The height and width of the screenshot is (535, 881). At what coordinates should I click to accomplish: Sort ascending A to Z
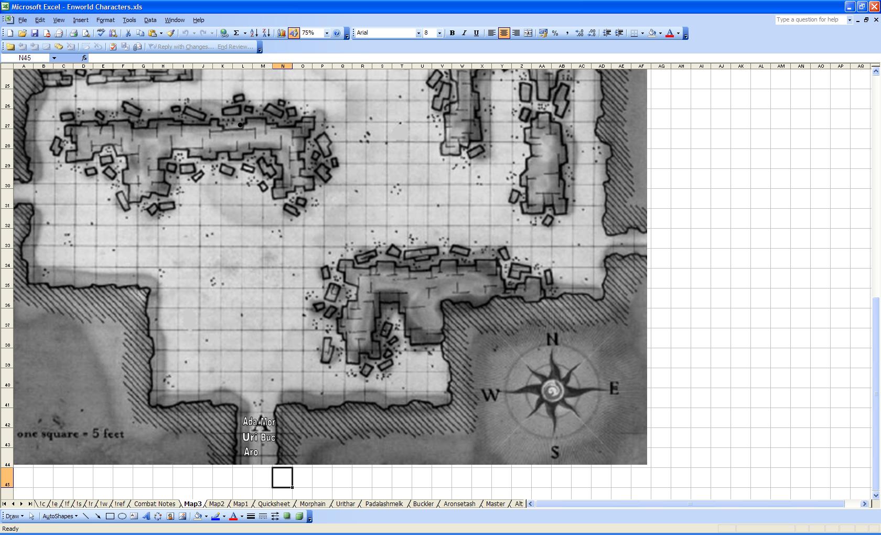pos(254,33)
